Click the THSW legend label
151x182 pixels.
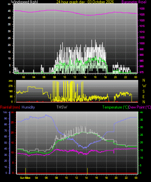pos(62,107)
